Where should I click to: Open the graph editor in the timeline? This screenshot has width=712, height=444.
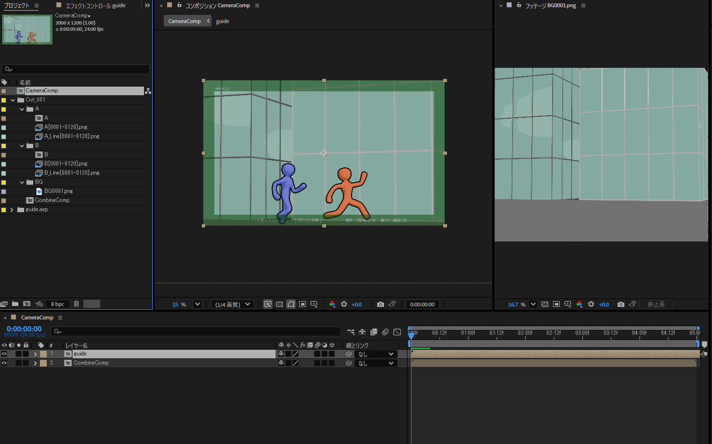click(x=397, y=332)
